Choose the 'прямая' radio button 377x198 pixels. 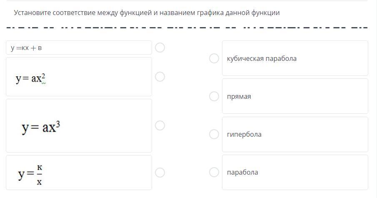[x=214, y=96]
